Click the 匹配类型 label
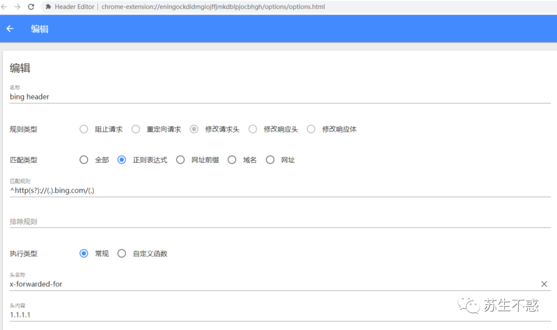Screen dimensions: 557x330 tap(23, 160)
